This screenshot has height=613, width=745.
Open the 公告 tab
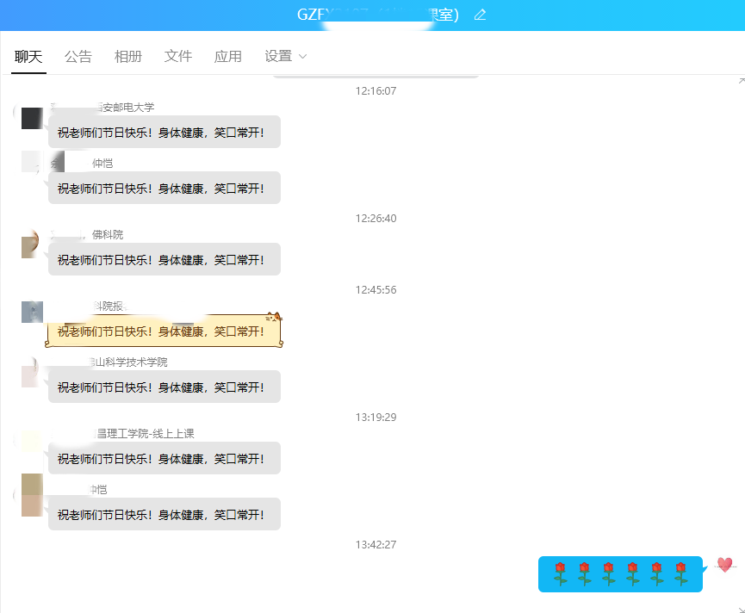click(x=78, y=57)
